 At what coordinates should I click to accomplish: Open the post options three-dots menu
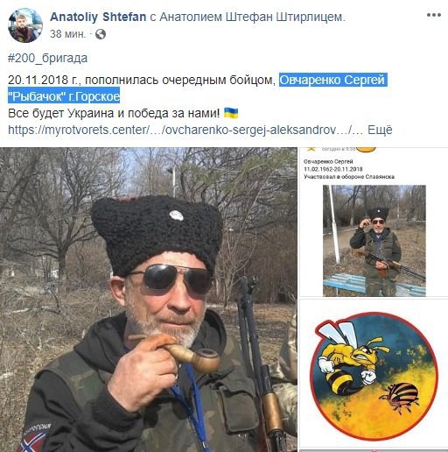pyautogui.click(x=434, y=15)
